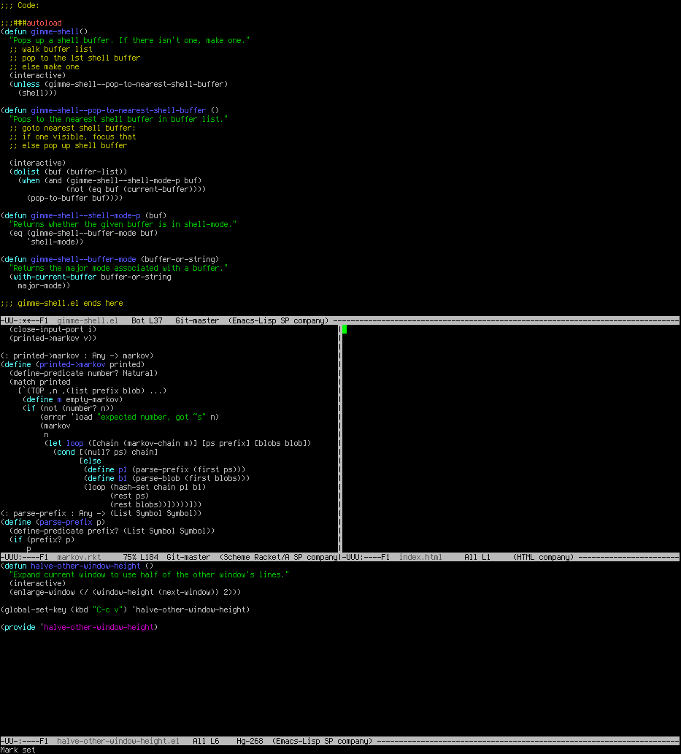Screen dimensions: 681x754
Task: Click '(: parse-prefix : Any -> ...' type annotation
Action: (x=101, y=514)
